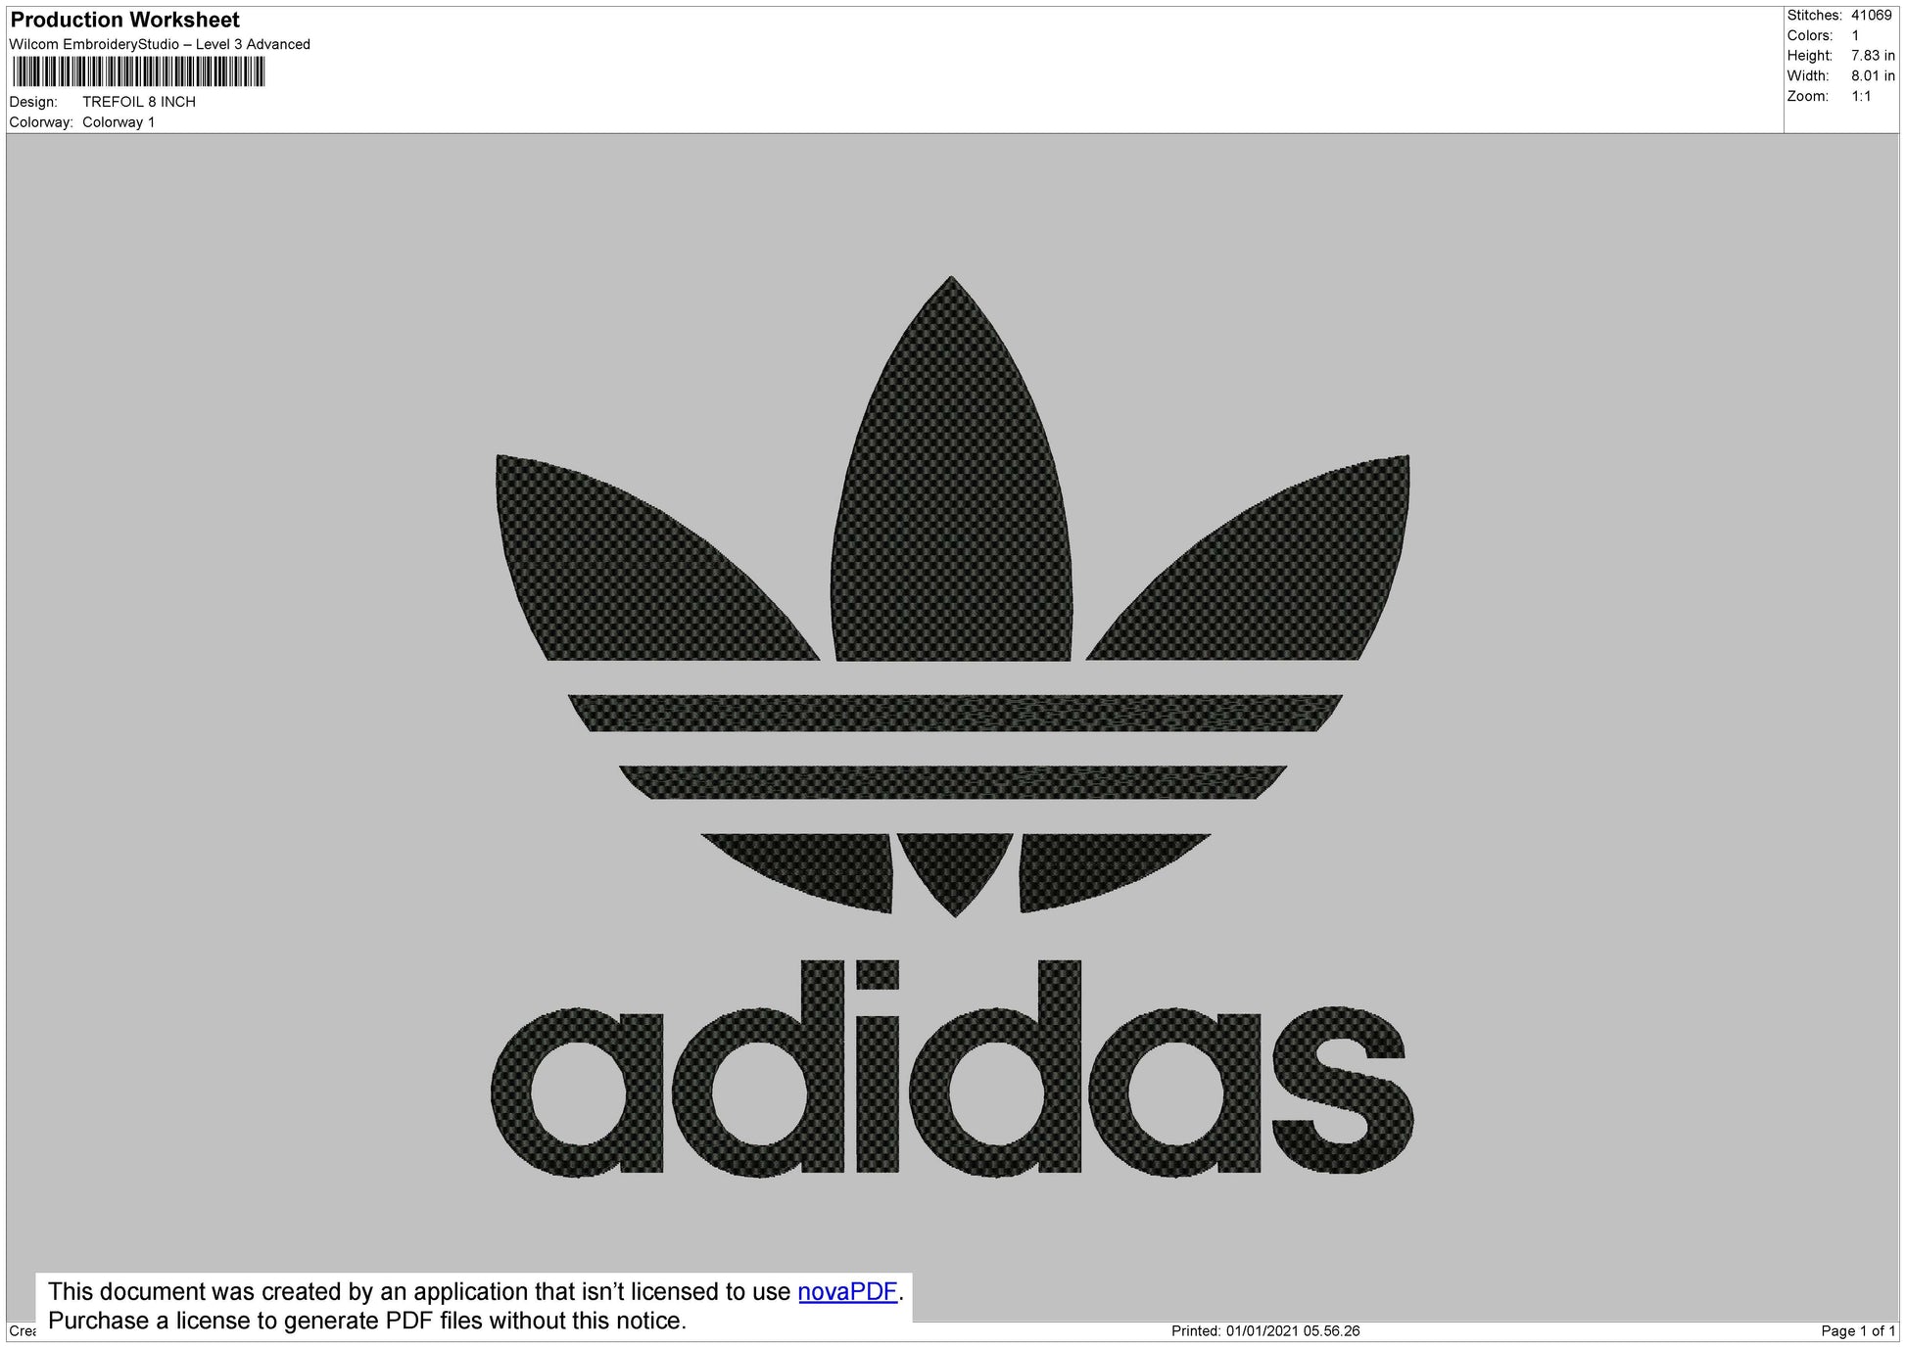
Task: Click the "Stitches:" label
Action: [1814, 16]
